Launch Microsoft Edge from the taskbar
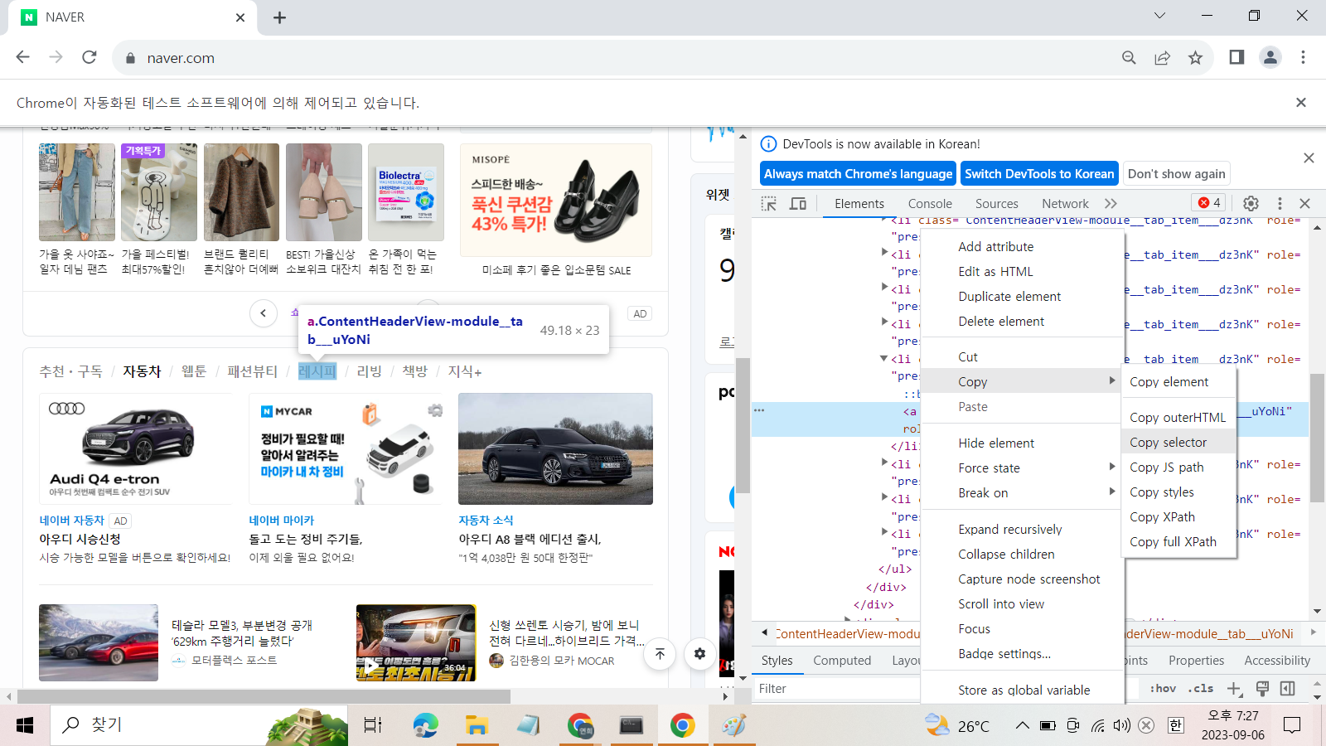The image size is (1326, 746). pyautogui.click(x=426, y=725)
